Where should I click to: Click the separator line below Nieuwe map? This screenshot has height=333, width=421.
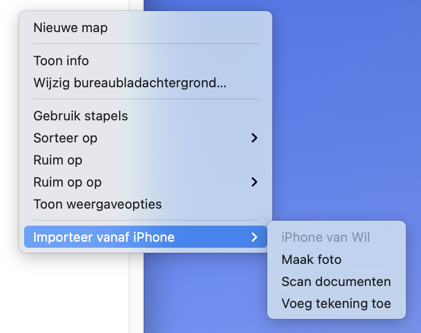tap(146, 44)
